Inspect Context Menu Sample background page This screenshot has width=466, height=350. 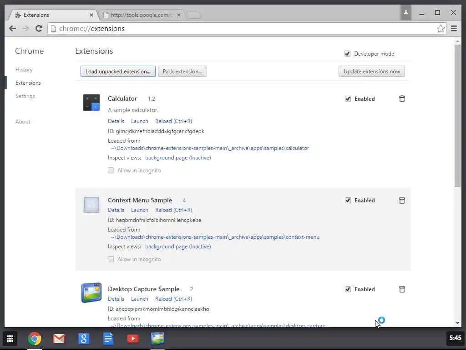[x=178, y=247]
